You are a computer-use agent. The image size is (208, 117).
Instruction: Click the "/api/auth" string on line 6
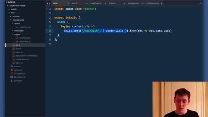90,31
